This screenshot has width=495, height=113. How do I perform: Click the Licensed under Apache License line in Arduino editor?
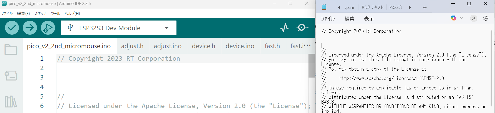184,106
